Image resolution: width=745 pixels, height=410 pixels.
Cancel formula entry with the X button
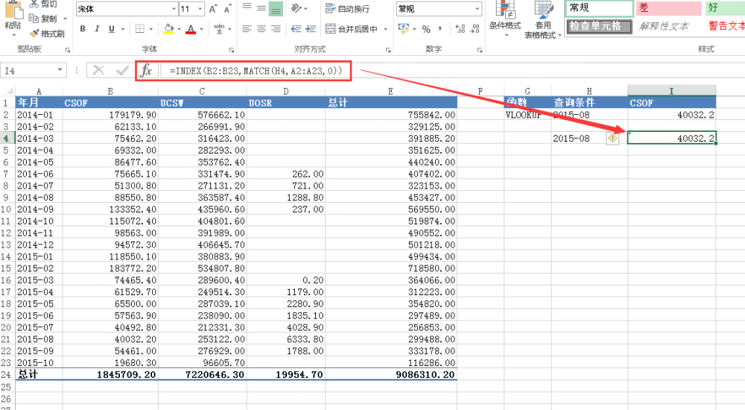(98, 70)
